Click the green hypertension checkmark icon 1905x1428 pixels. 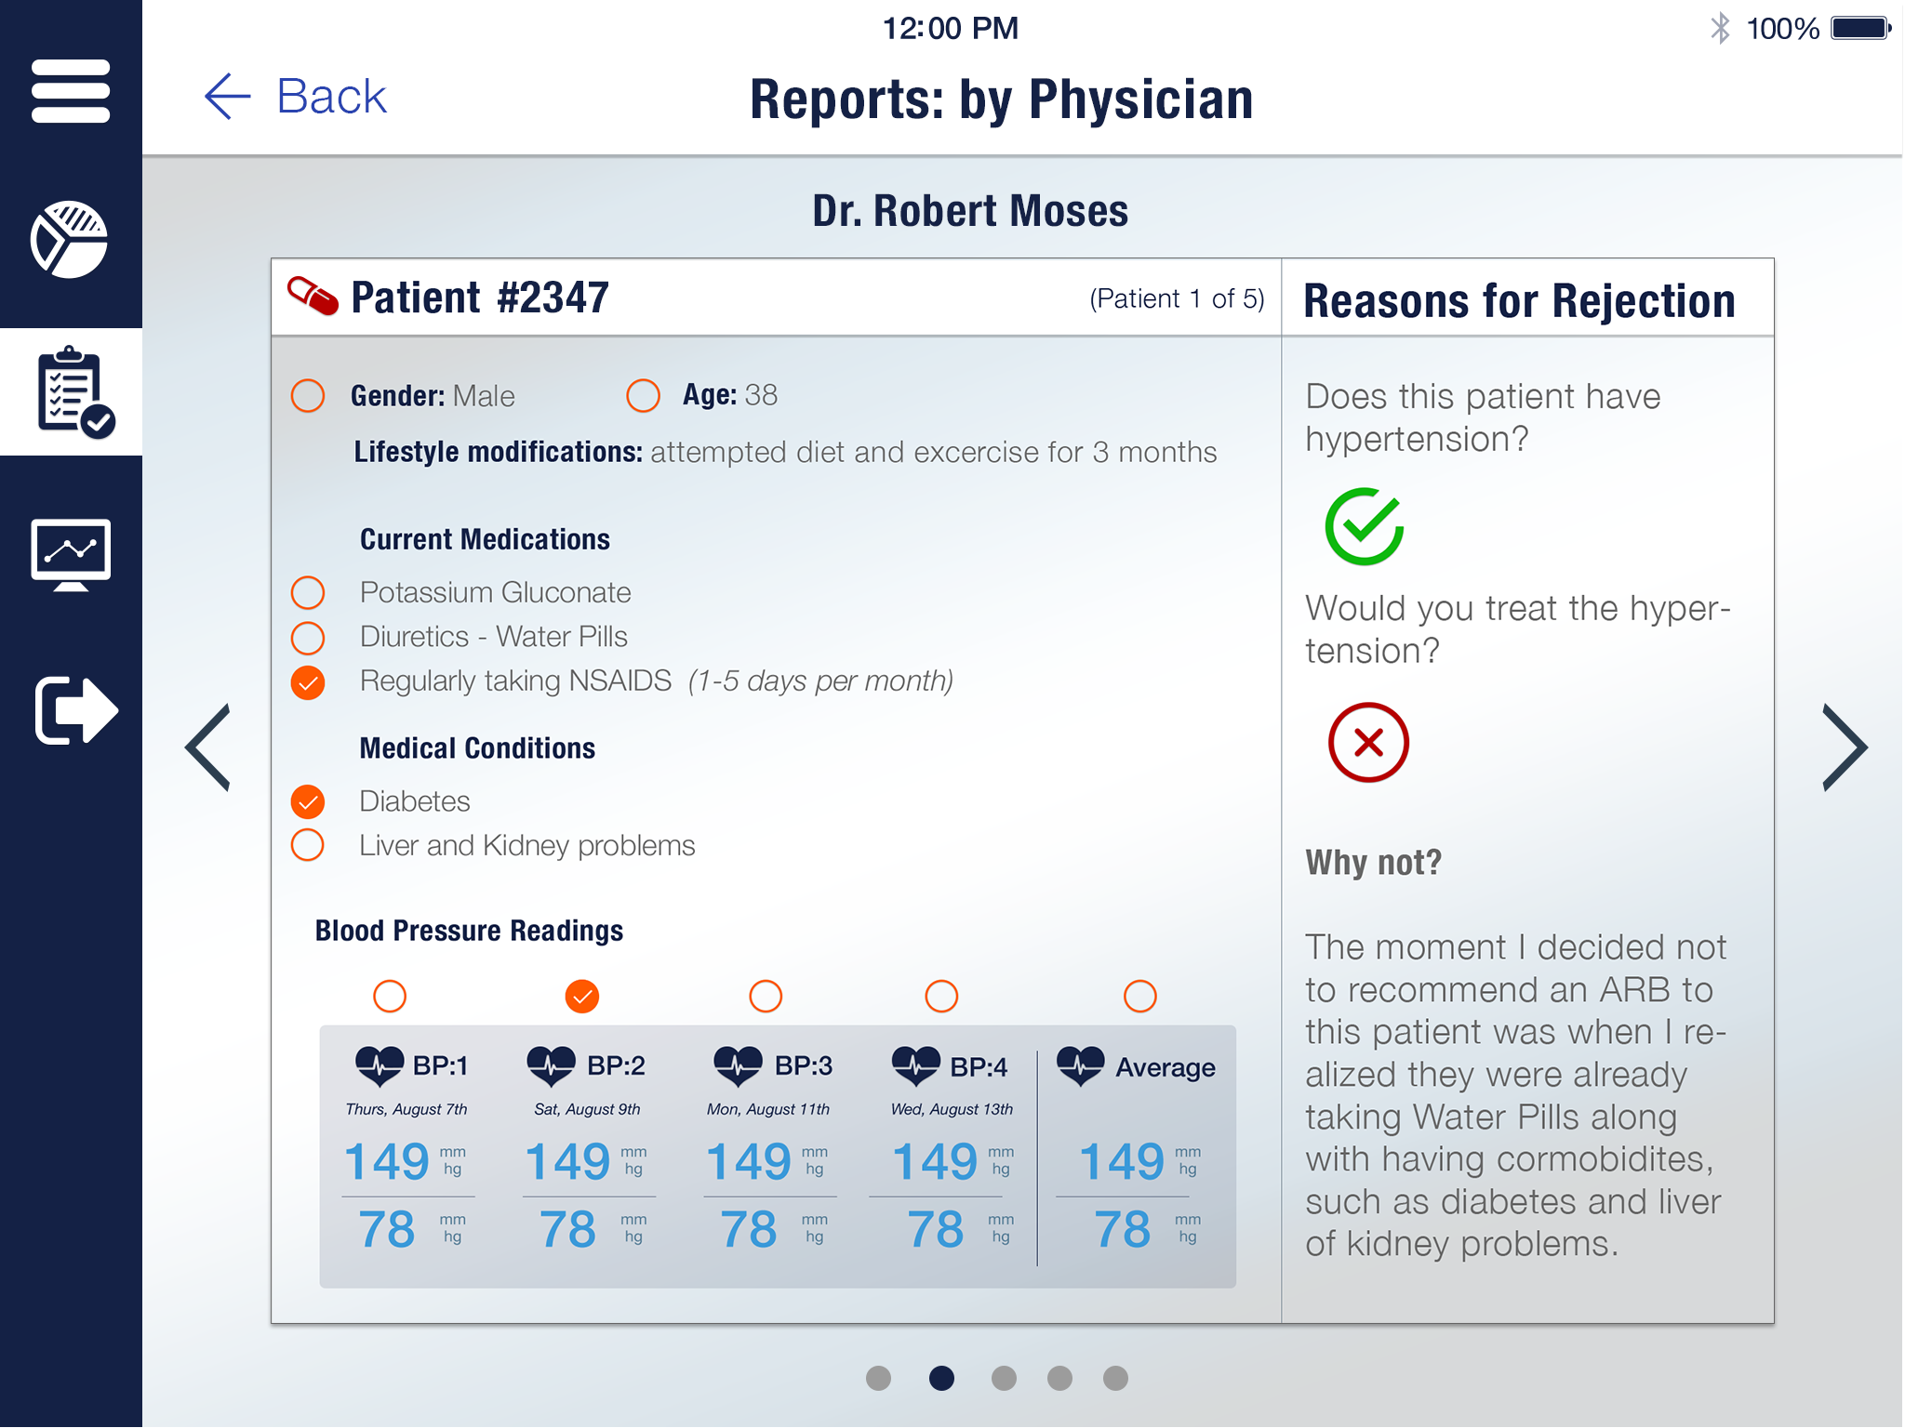pos(1364,526)
